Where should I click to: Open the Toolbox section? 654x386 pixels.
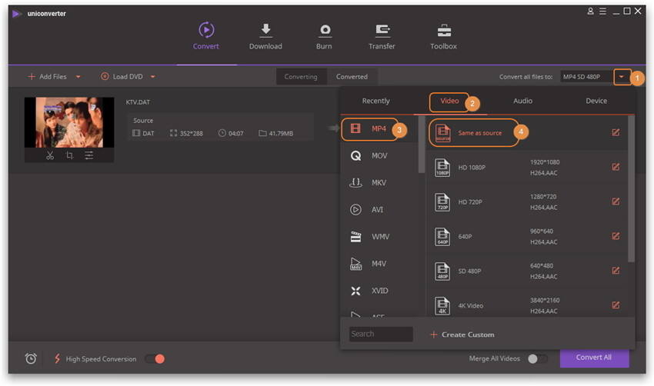(443, 36)
